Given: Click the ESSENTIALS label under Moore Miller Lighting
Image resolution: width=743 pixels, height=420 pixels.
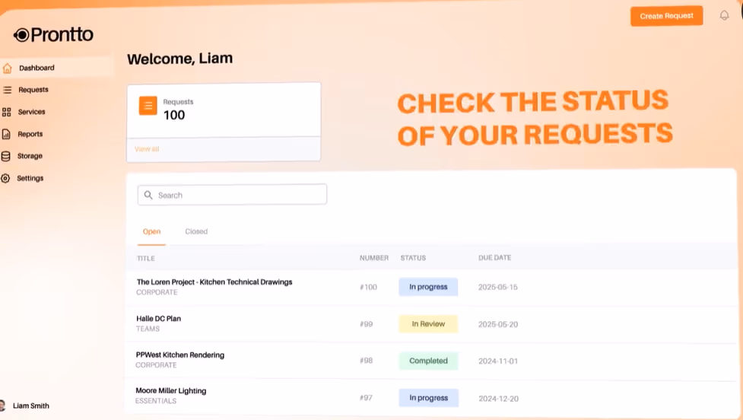Looking at the screenshot, I should coord(156,401).
